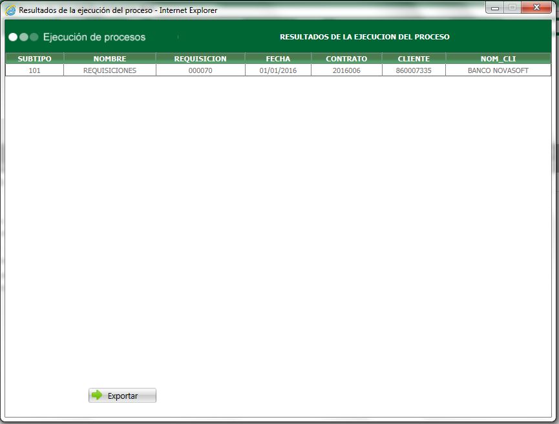Sort the table by the SUBTIPO column
The image size is (559, 424).
tap(34, 58)
